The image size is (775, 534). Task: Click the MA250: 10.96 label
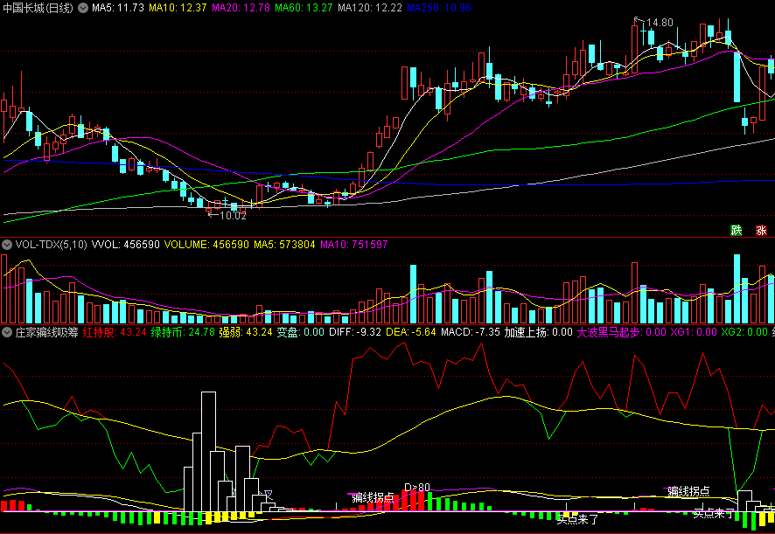[x=439, y=8]
